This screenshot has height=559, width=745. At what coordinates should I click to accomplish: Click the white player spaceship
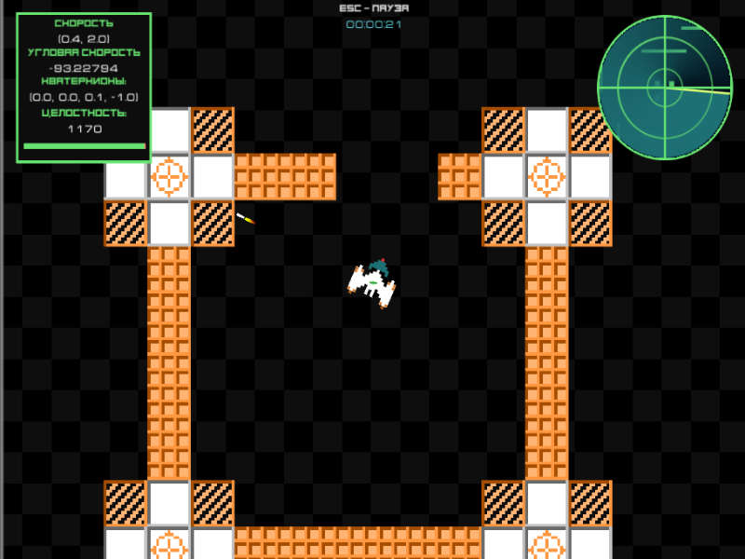pyautogui.click(x=372, y=283)
